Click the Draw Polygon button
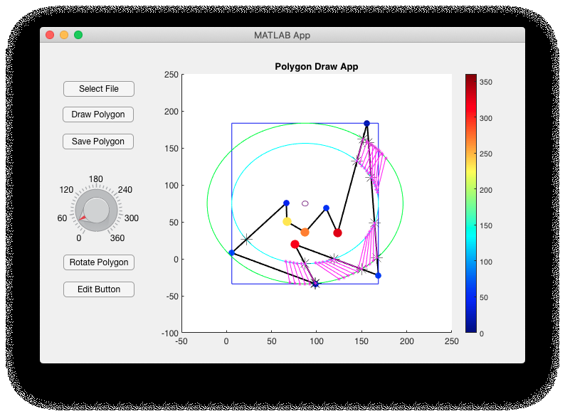The image size is (565, 416). [98, 114]
